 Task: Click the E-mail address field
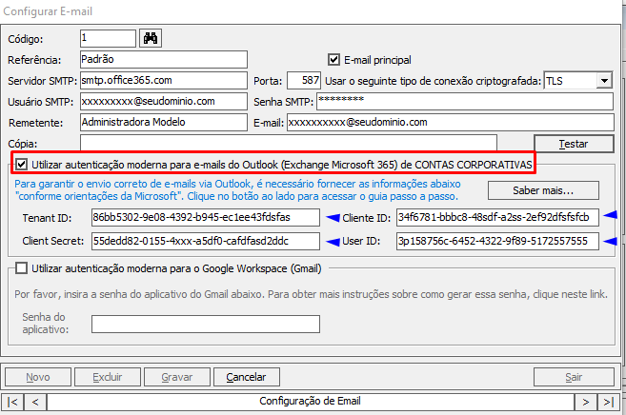[451, 123]
